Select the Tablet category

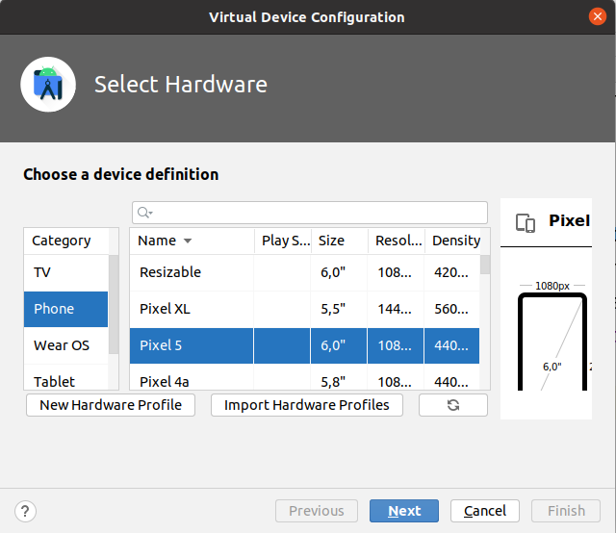[x=65, y=378]
